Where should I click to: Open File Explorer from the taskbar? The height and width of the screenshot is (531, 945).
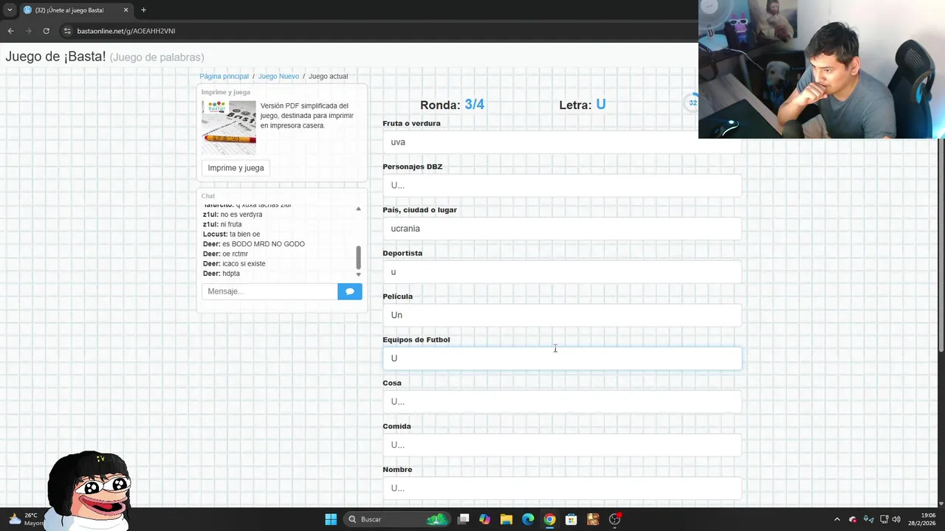click(506, 519)
